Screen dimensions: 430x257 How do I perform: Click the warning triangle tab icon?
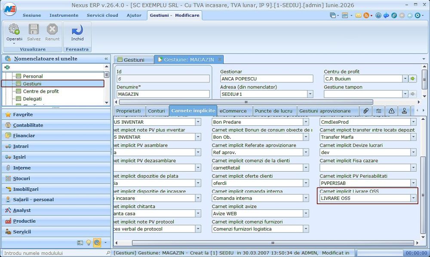(391, 111)
